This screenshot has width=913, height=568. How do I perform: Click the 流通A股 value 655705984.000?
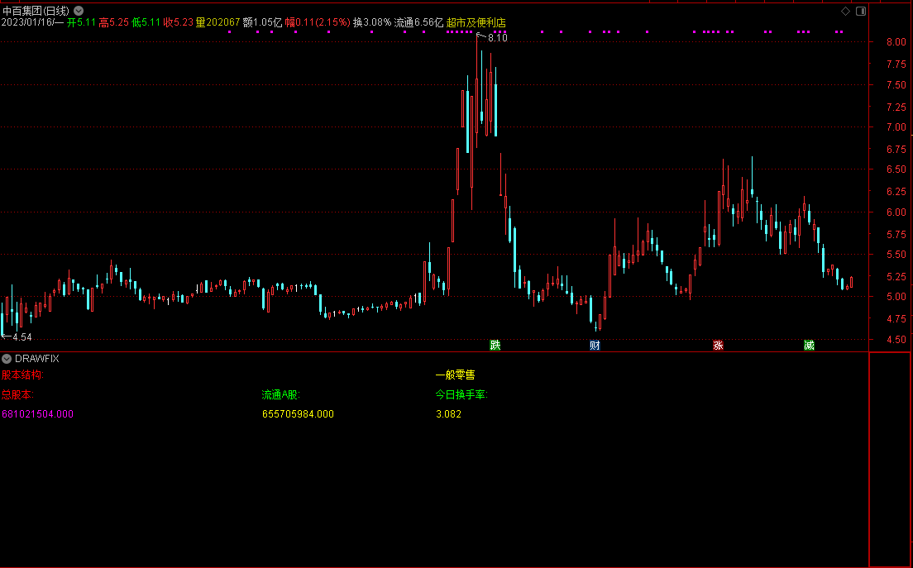298,414
